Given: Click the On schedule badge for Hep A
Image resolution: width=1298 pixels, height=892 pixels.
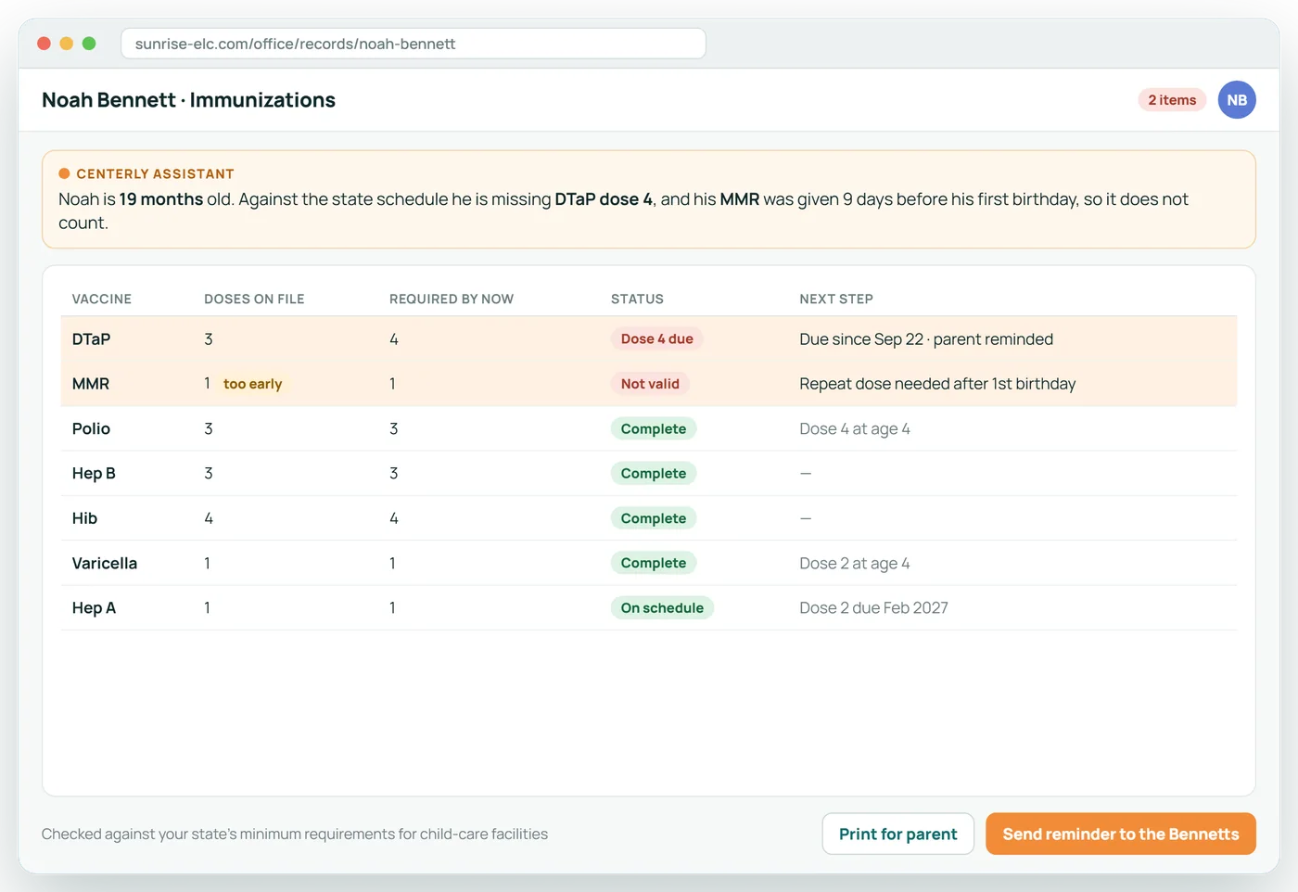Looking at the screenshot, I should pos(662,608).
